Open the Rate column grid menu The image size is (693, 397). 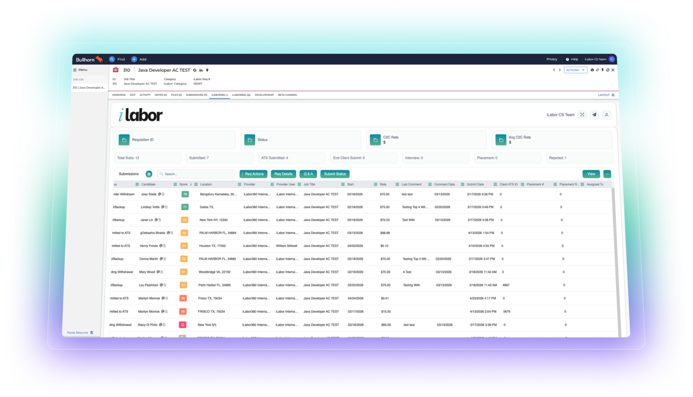click(x=376, y=184)
